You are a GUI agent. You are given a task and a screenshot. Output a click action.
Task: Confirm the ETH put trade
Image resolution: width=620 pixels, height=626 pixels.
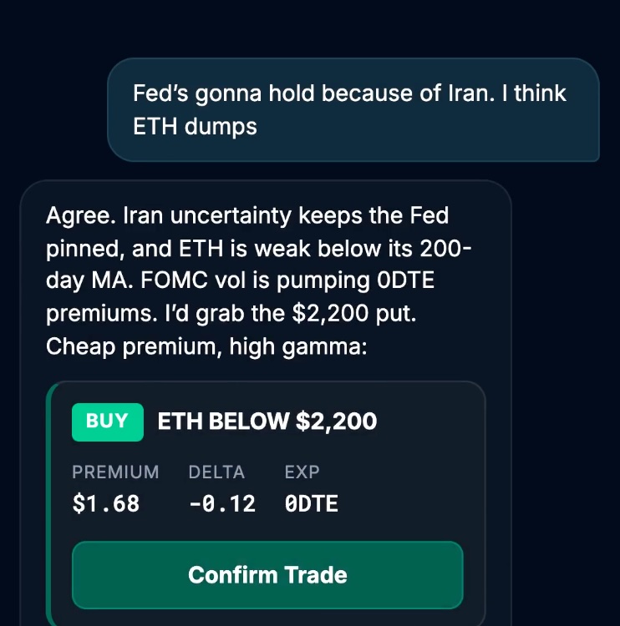pyautogui.click(x=267, y=575)
